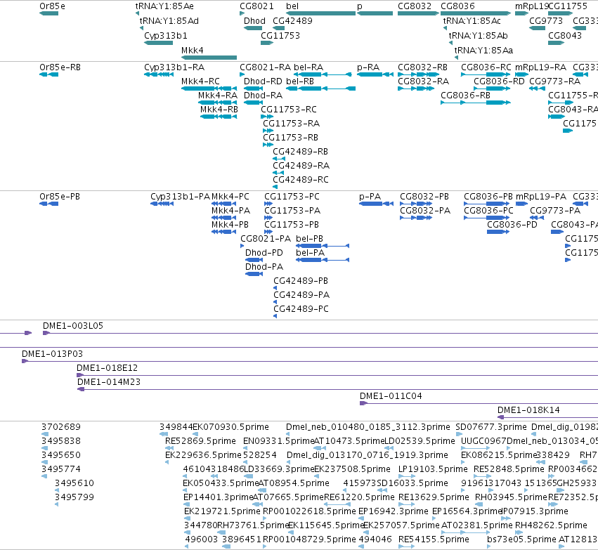Click the RE52869.5prime EST label
The width and height of the screenshot is (598, 550).
[x=200, y=441]
